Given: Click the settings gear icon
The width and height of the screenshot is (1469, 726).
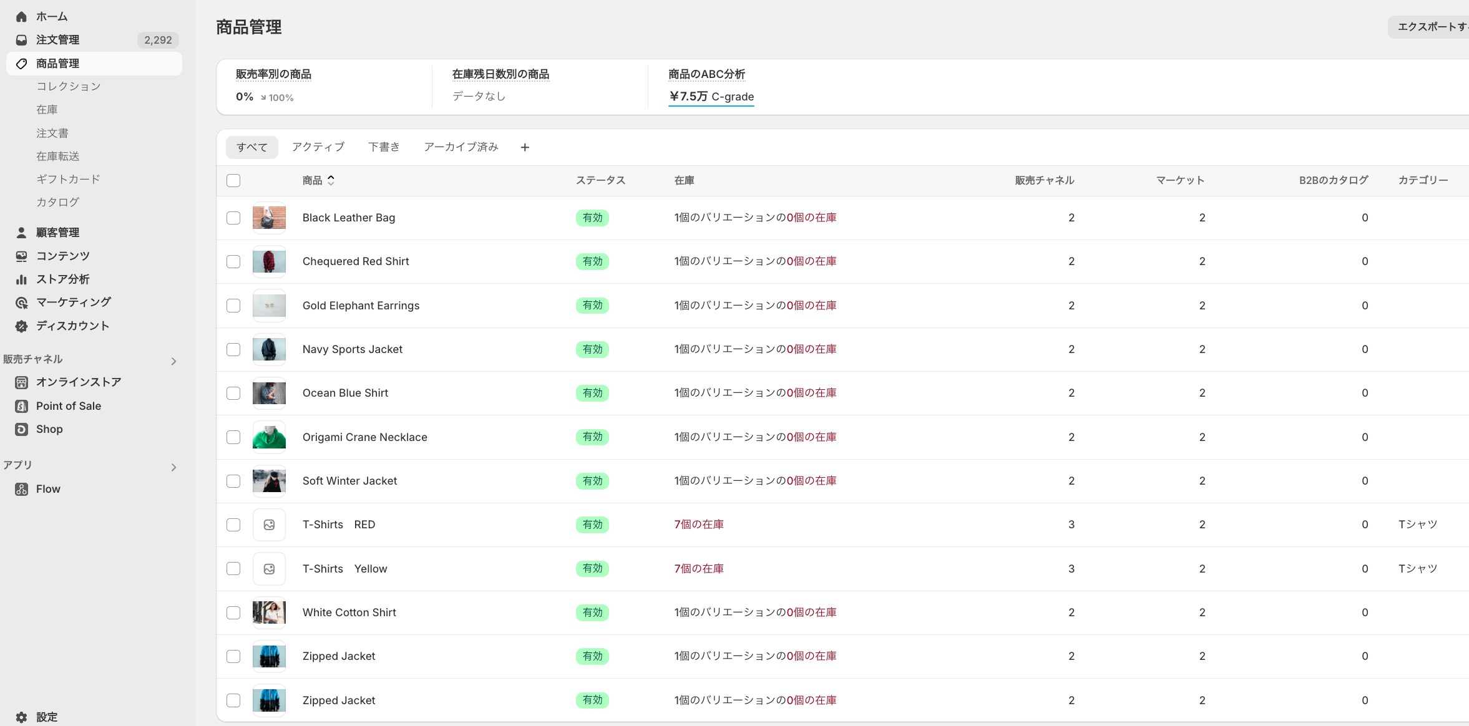Looking at the screenshot, I should coord(21,717).
